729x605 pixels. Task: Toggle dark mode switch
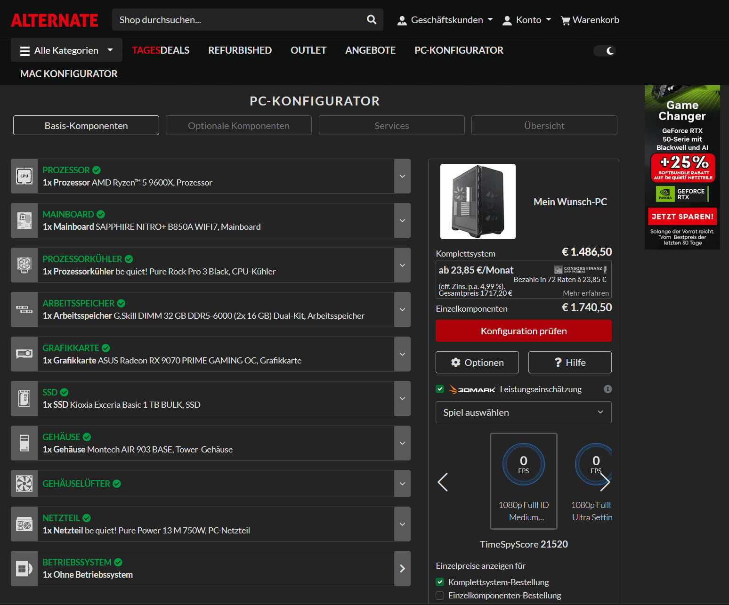coord(605,51)
